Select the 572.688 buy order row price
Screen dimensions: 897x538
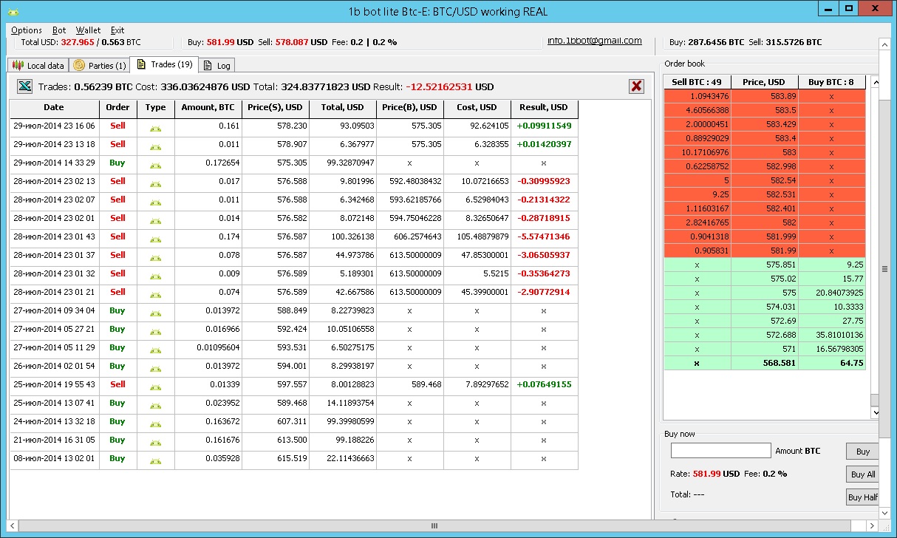click(765, 335)
